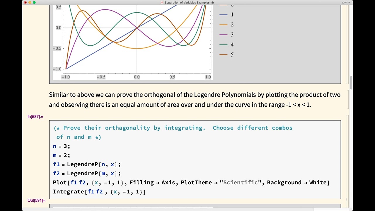Click the text 'range -1 < x < 1.'
The height and width of the screenshot is (211, 375).
290,105
